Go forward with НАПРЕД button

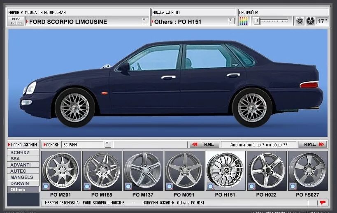tap(313, 144)
